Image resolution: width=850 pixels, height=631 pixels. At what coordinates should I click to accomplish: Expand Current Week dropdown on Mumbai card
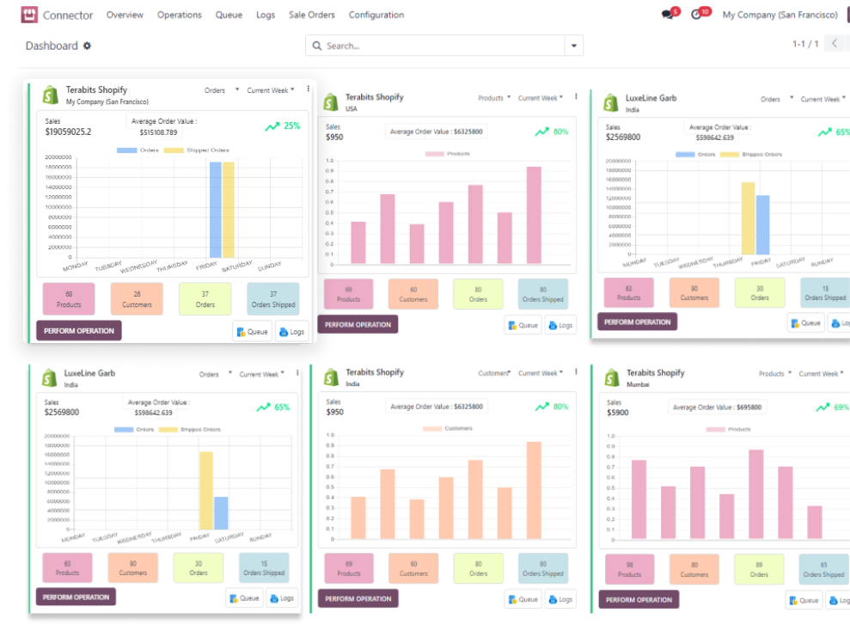pos(822,374)
